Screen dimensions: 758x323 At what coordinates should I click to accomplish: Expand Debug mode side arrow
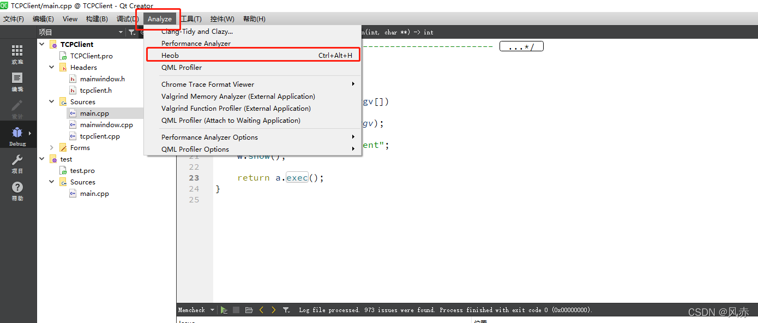(30, 133)
